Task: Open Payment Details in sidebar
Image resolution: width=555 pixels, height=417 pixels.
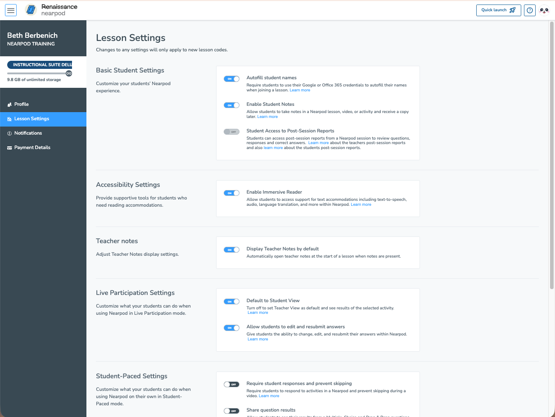Action: (43, 148)
